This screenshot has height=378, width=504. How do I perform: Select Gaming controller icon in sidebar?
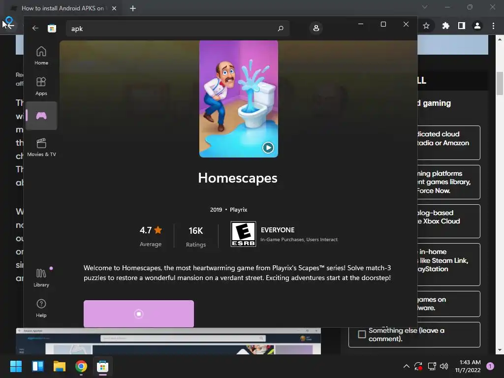[x=41, y=116]
